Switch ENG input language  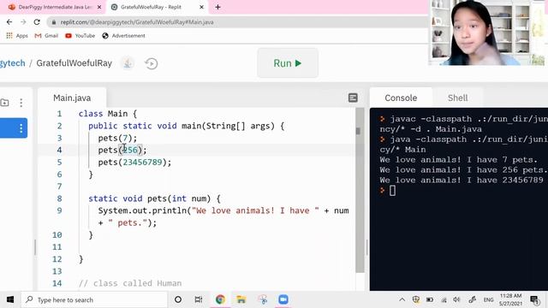pos(488,299)
